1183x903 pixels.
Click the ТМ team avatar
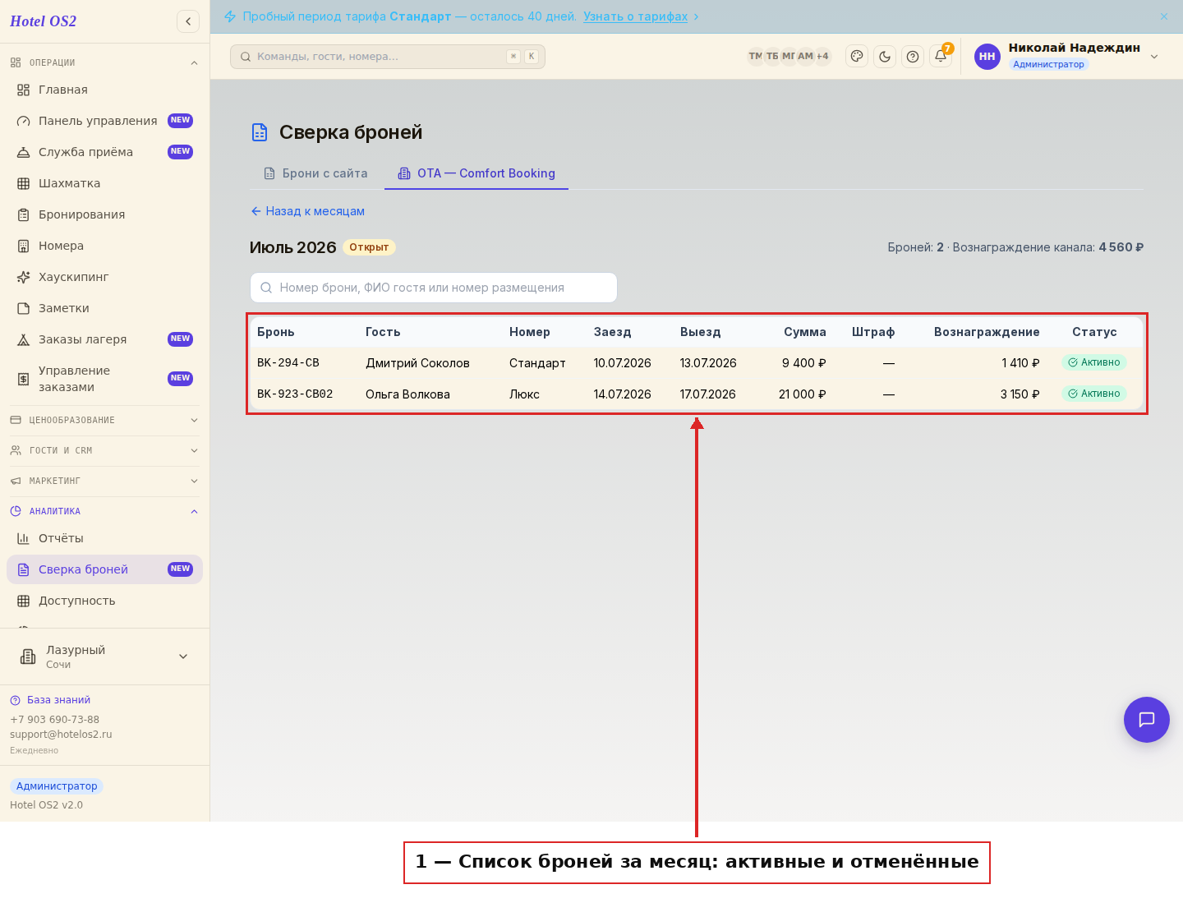755,56
